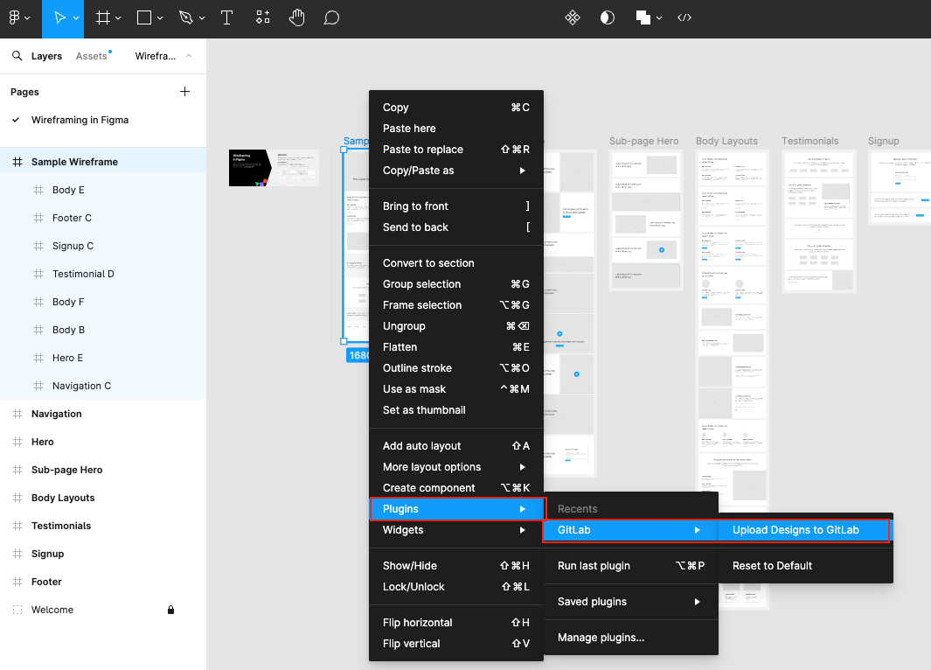Click the search icon above Layers
This screenshot has width=931, height=670.
17,55
